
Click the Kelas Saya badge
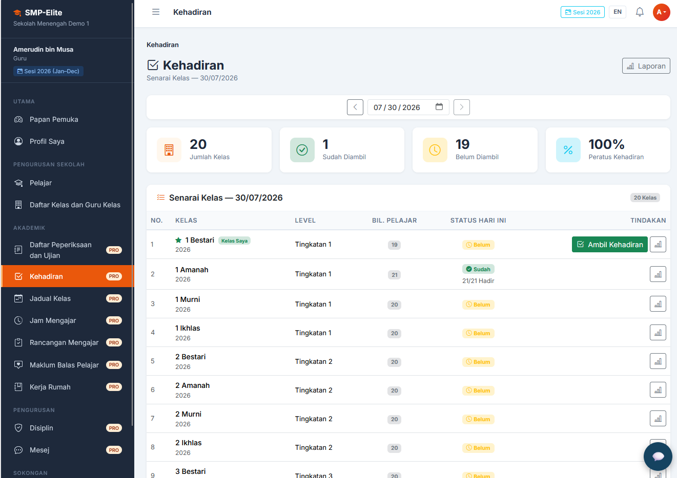[x=234, y=241]
